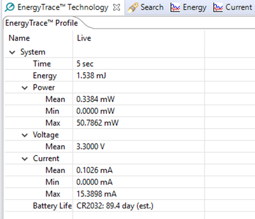255x219 pixels.
Task: Collapse the Power tree node
Action: (25, 88)
